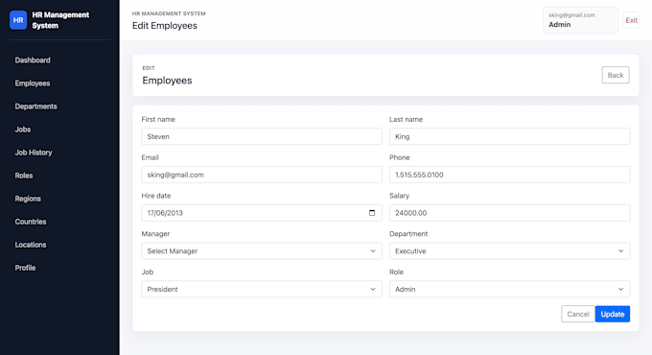Click the Hire date field 17/06/2013

pos(262,213)
